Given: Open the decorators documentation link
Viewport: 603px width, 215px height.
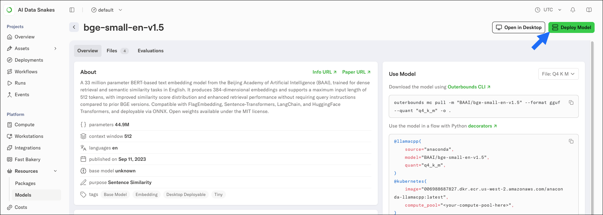Looking at the screenshot, I should click(x=482, y=126).
